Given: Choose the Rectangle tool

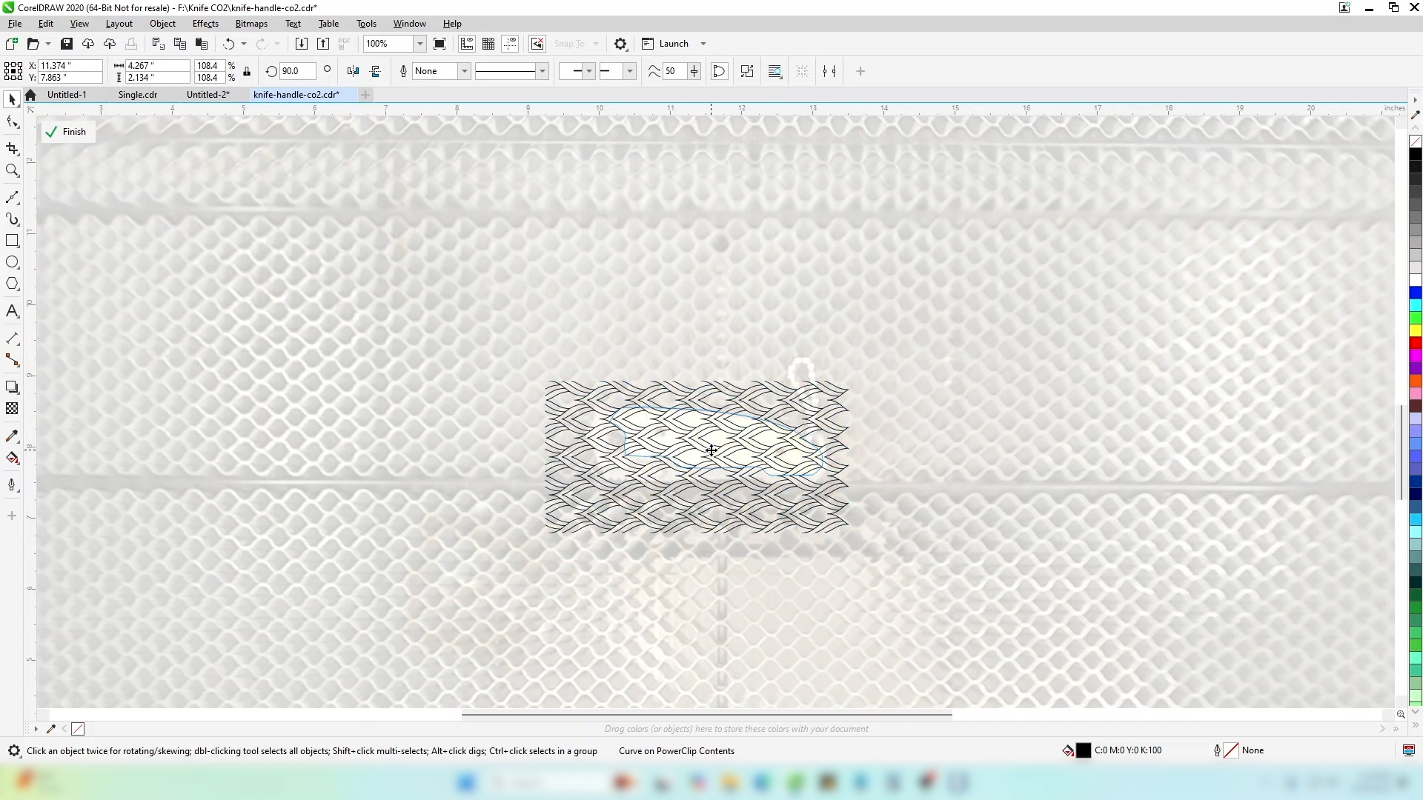Looking at the screenshot, I should [x=12, y=241].
